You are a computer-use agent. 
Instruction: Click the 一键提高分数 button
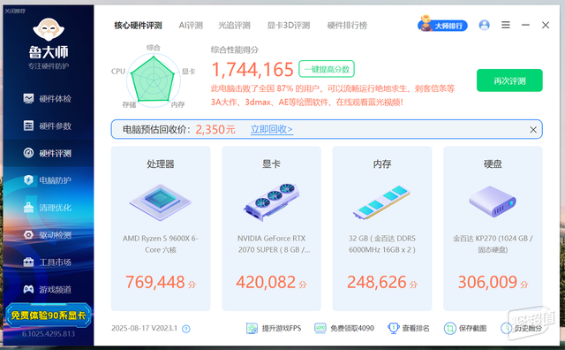coord(327,69)
